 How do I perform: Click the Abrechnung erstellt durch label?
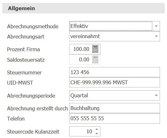(37, 108)
